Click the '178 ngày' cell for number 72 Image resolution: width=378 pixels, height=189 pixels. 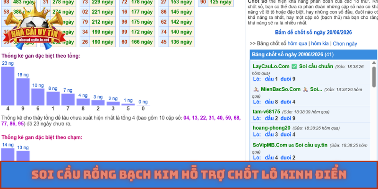click(142, 2)
